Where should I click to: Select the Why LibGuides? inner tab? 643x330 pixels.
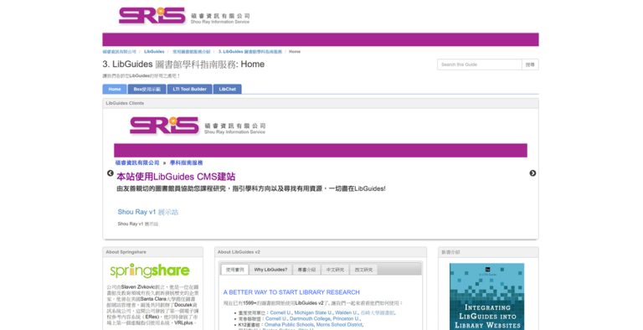[270, 270]
